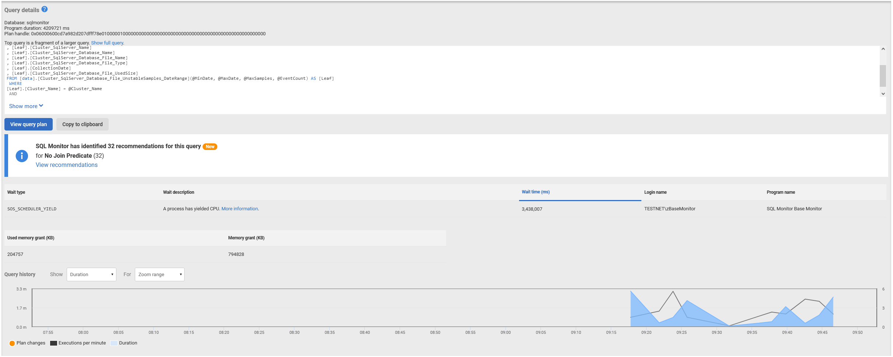Open the Zoom range dropdown
893x357 pixels.
[x=159, y=274]
